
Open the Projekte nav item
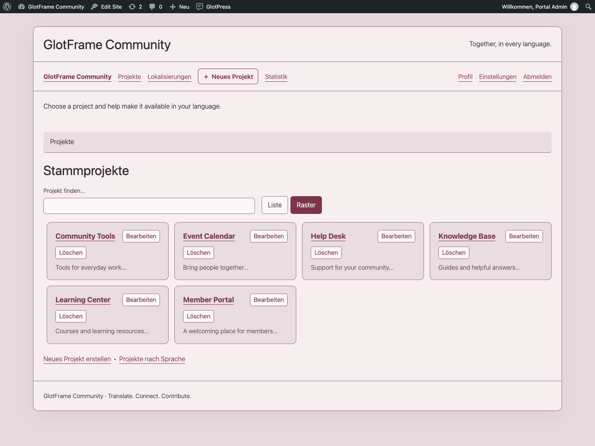pos(129,77)
